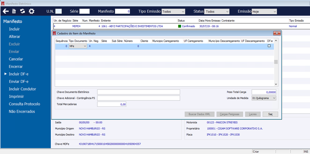Image resolution: width=310 pixels, height=154 pixels.
Task: Select Incluir Condutor menu item
Action: click(x=22, y=89)
